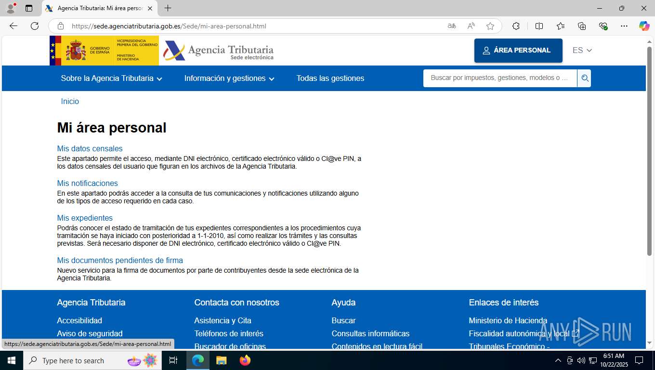Click the scrollbar down arrow
Screen dimensions: 655x370
(649, 343)
